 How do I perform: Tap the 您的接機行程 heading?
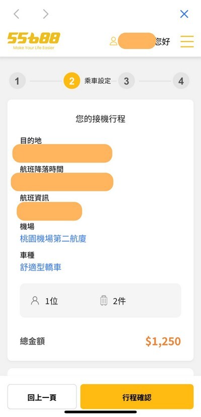(x=100, y=119)
